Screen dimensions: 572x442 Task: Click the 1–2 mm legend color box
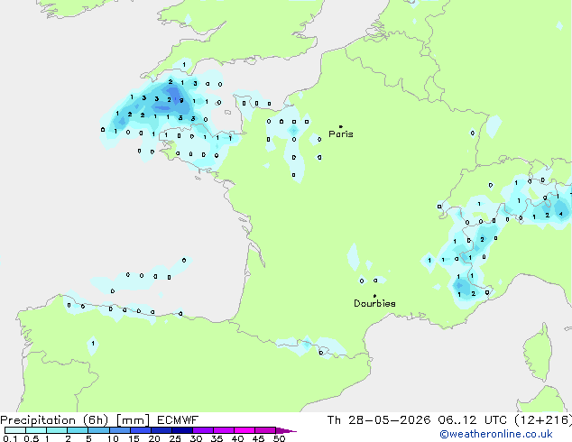(x=57, y=430)
